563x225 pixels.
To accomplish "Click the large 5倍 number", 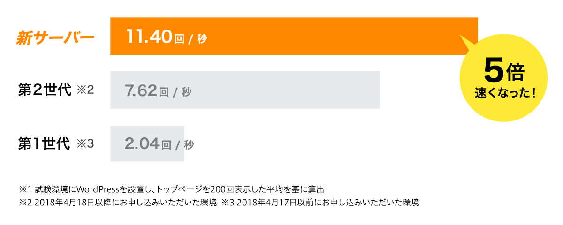I will pyautogui.click(x=503, y=72).
